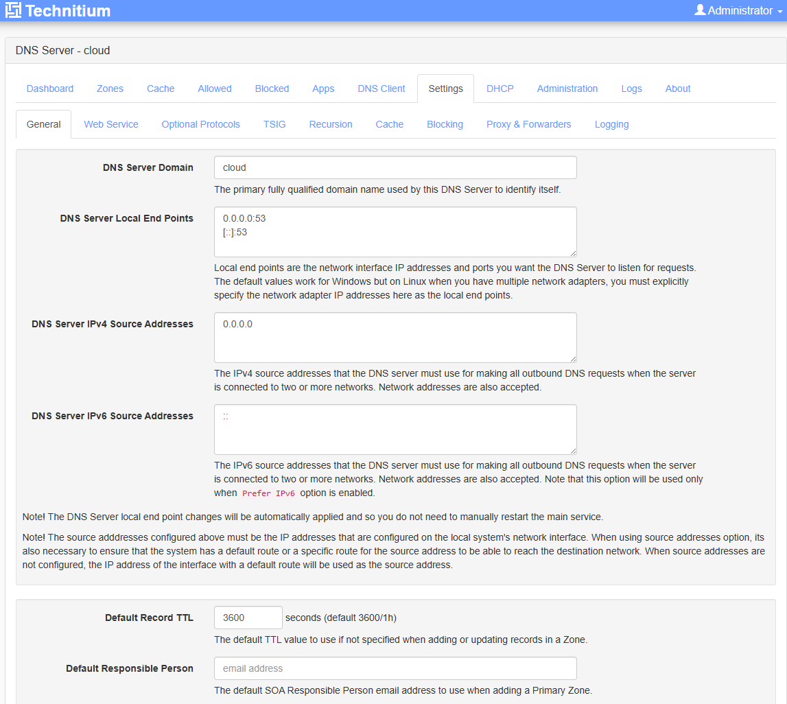Click the 'DNS Server Local End Points' label
This screenshot has width=787, height=704.
point(126,218)
